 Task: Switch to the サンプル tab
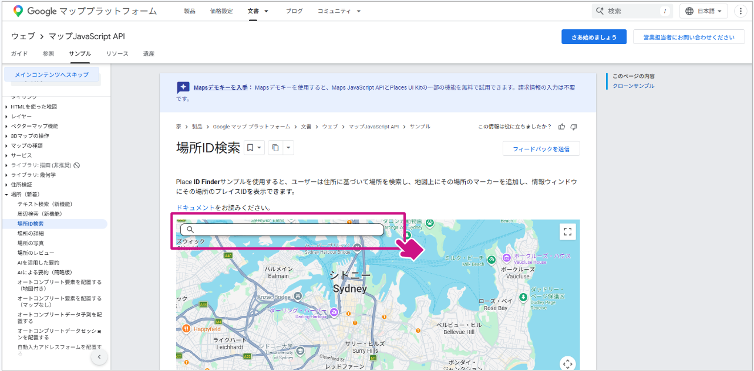tap(80, 53)
